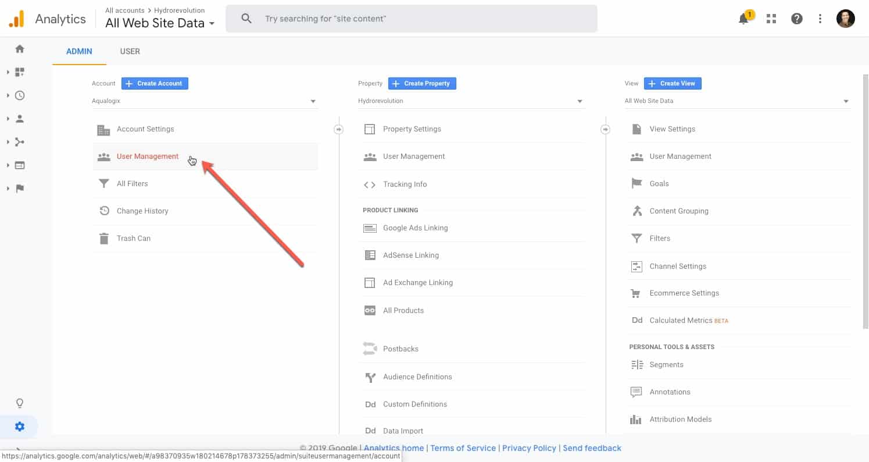The width and height of the screenshot is (869, 462).
Task: Expand the Realtime sidebar arrow
Action: pyautogui.click(x=8, y=95)
